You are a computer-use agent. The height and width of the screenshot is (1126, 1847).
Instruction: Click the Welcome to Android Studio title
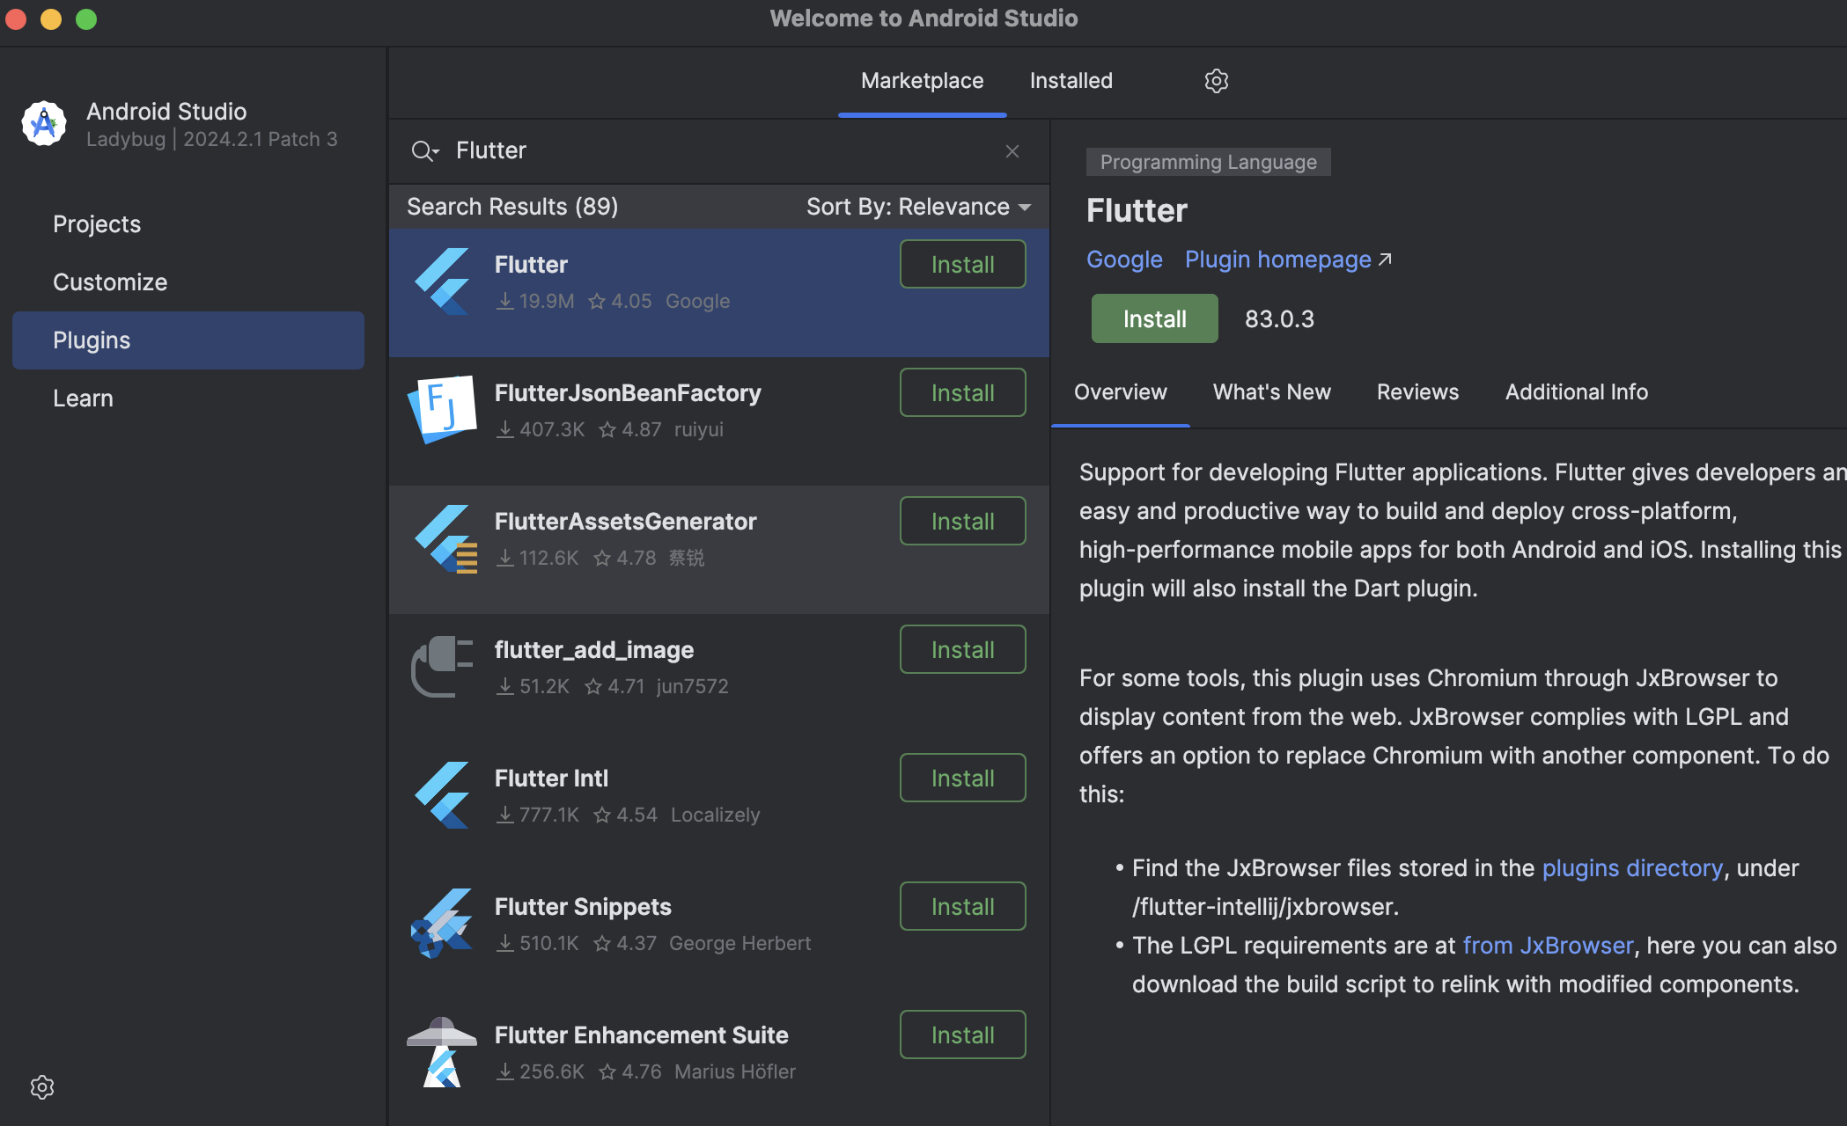pos(923,18)
